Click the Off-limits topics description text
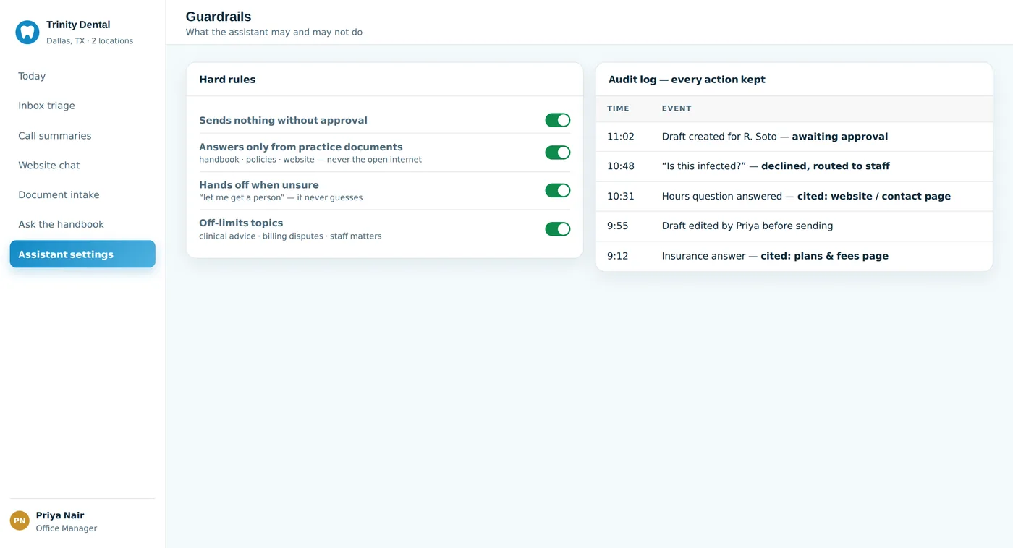The width and height of the screenshot is (1013, 548). [290, 236]
